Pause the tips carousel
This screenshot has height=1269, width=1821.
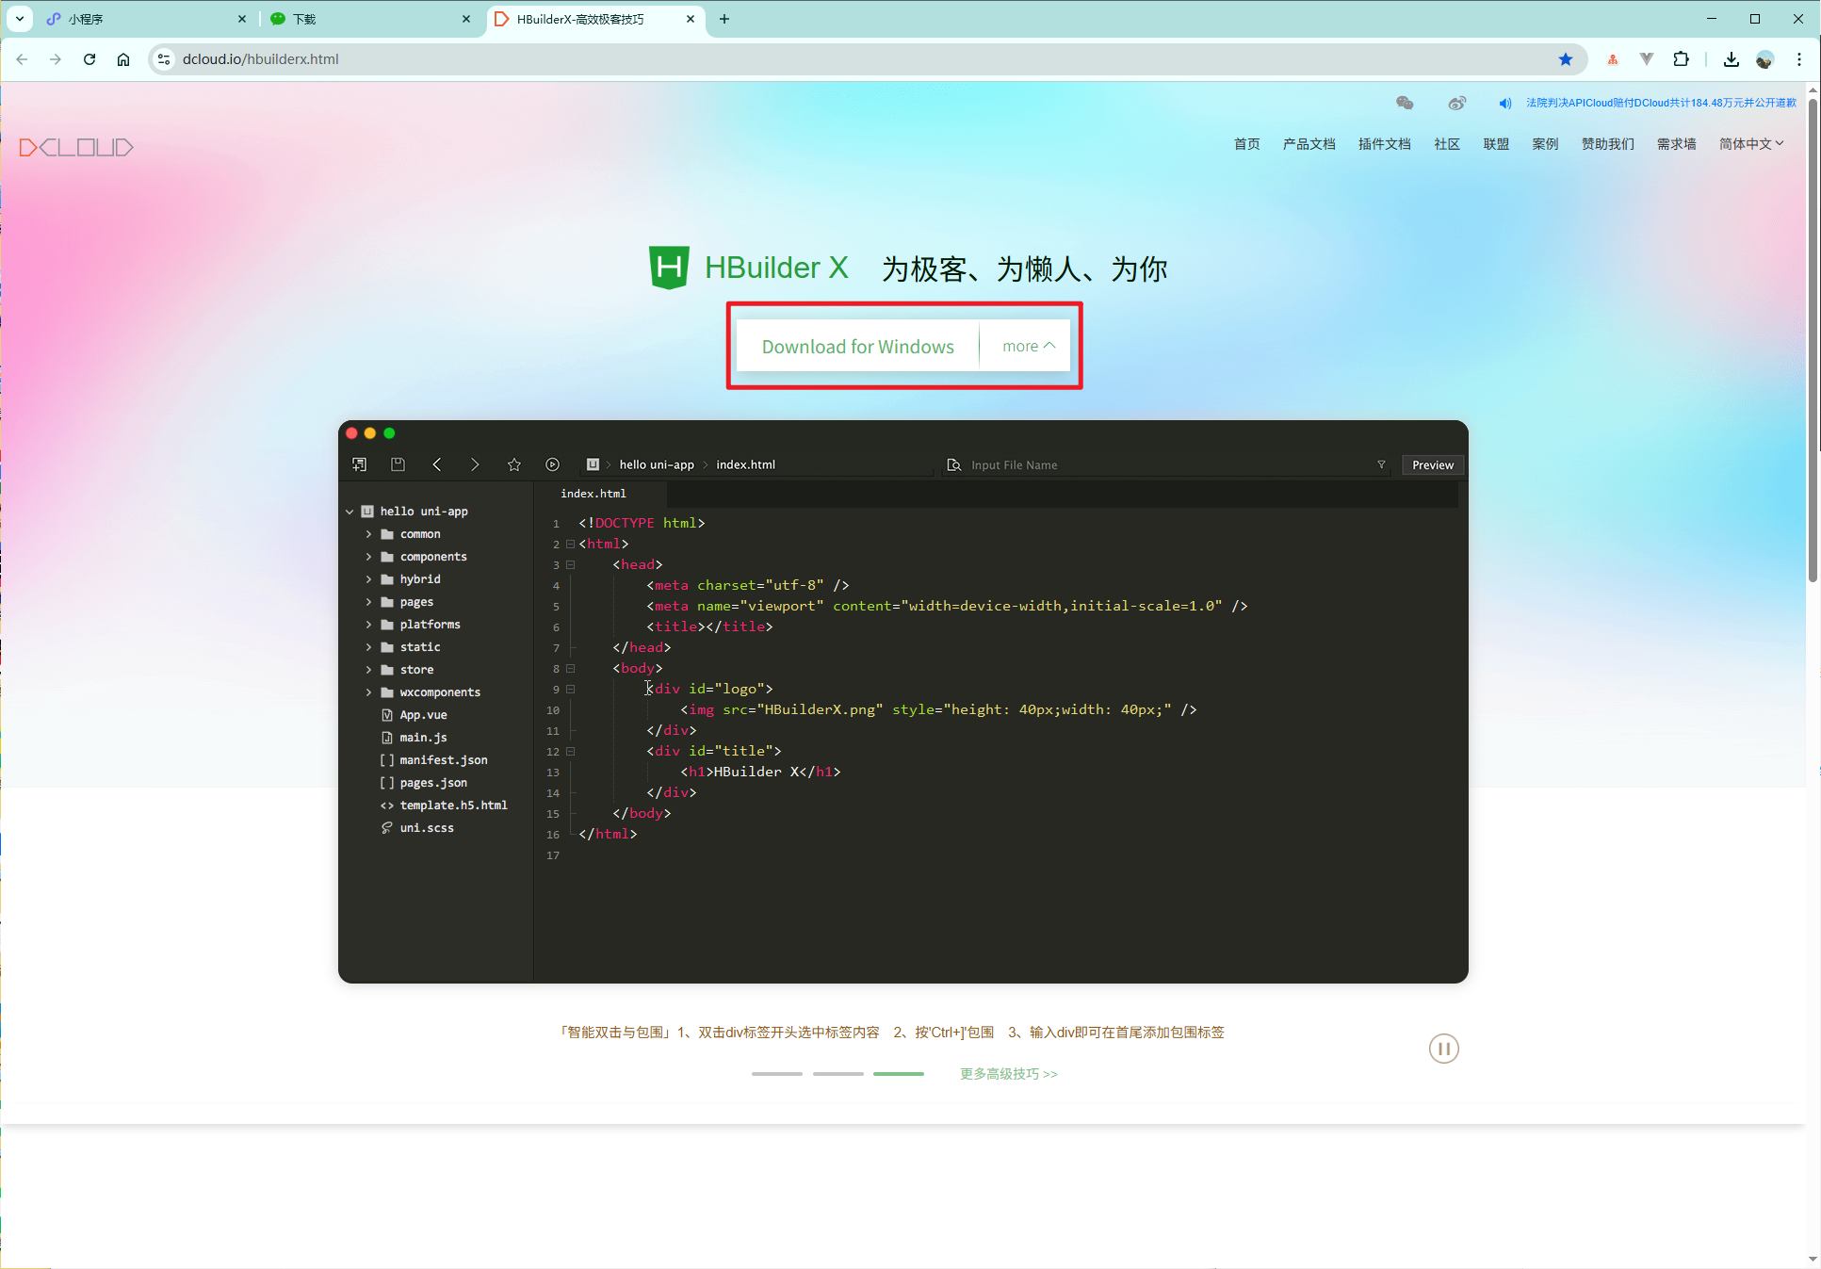point(1443,1049)
